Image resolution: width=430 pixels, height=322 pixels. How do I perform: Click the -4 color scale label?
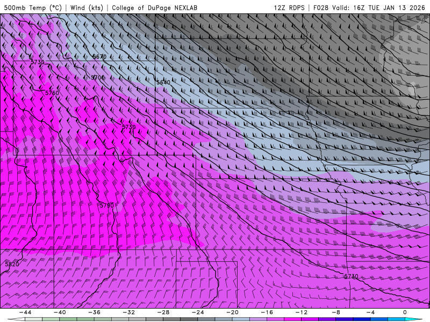pos(370,312)
